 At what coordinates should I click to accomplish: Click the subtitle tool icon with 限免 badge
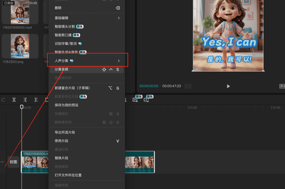(x=135, y=100)
